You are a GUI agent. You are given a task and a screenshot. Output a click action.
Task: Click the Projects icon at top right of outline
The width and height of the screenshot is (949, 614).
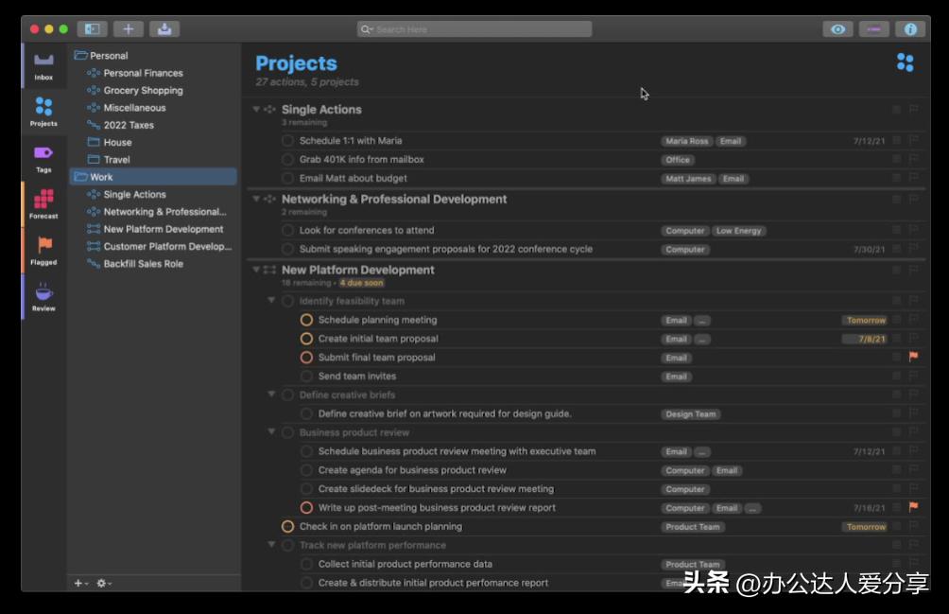tap(906, 61)
